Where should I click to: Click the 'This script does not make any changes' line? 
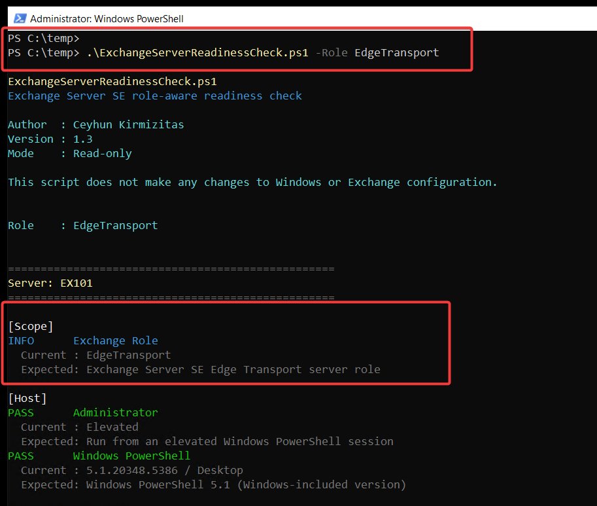[x=252, y=182]
